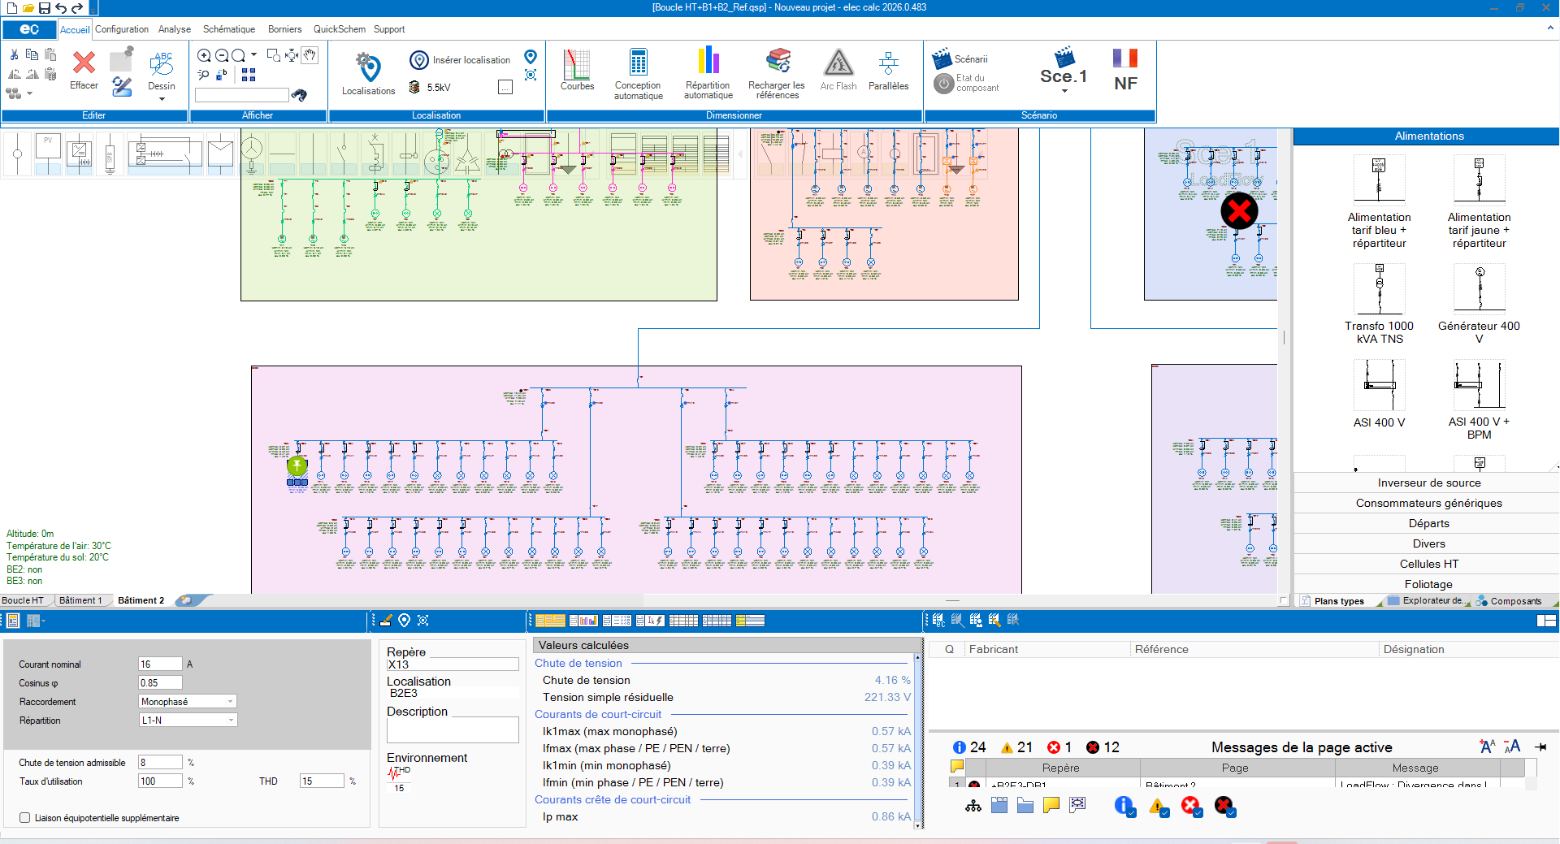Image resolution: width=1560 pixels, height=844 pixels.
Task: Switch to the Bâtiment 1 page tab
Action: tap(80, 600)
